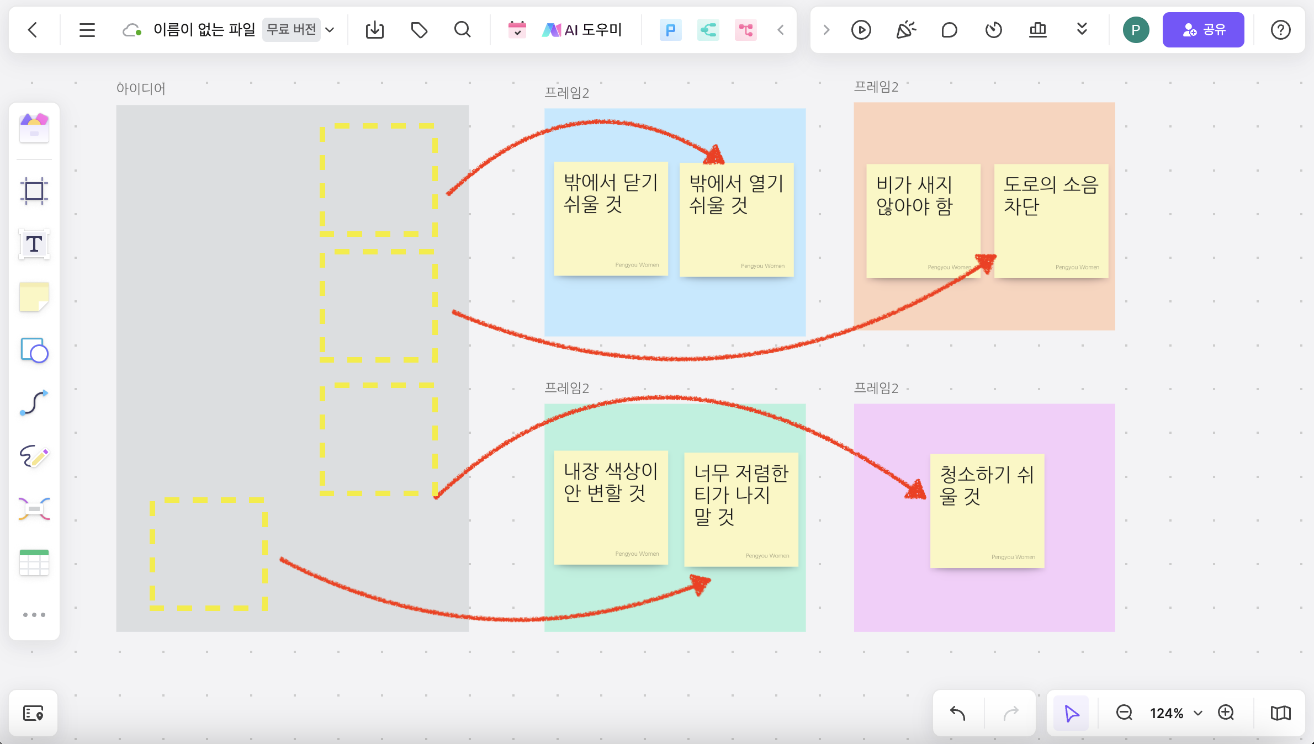Click the pink diagram plugin icon
This screenshot has width=1314, height=744.
click(x=746, y=30)
